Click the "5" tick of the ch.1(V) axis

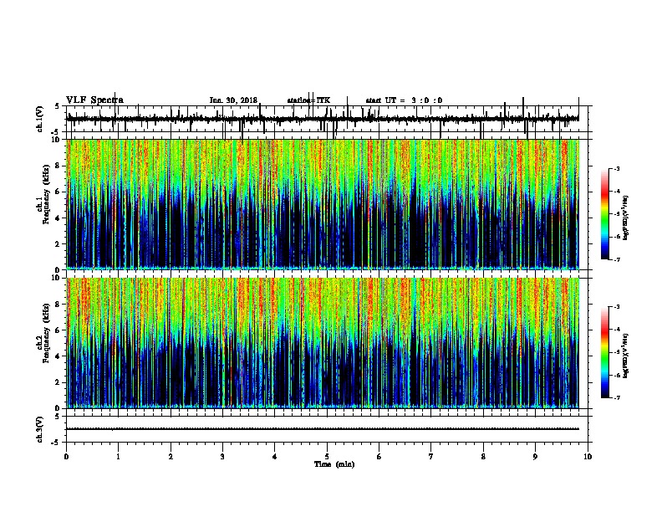(58, 106)
